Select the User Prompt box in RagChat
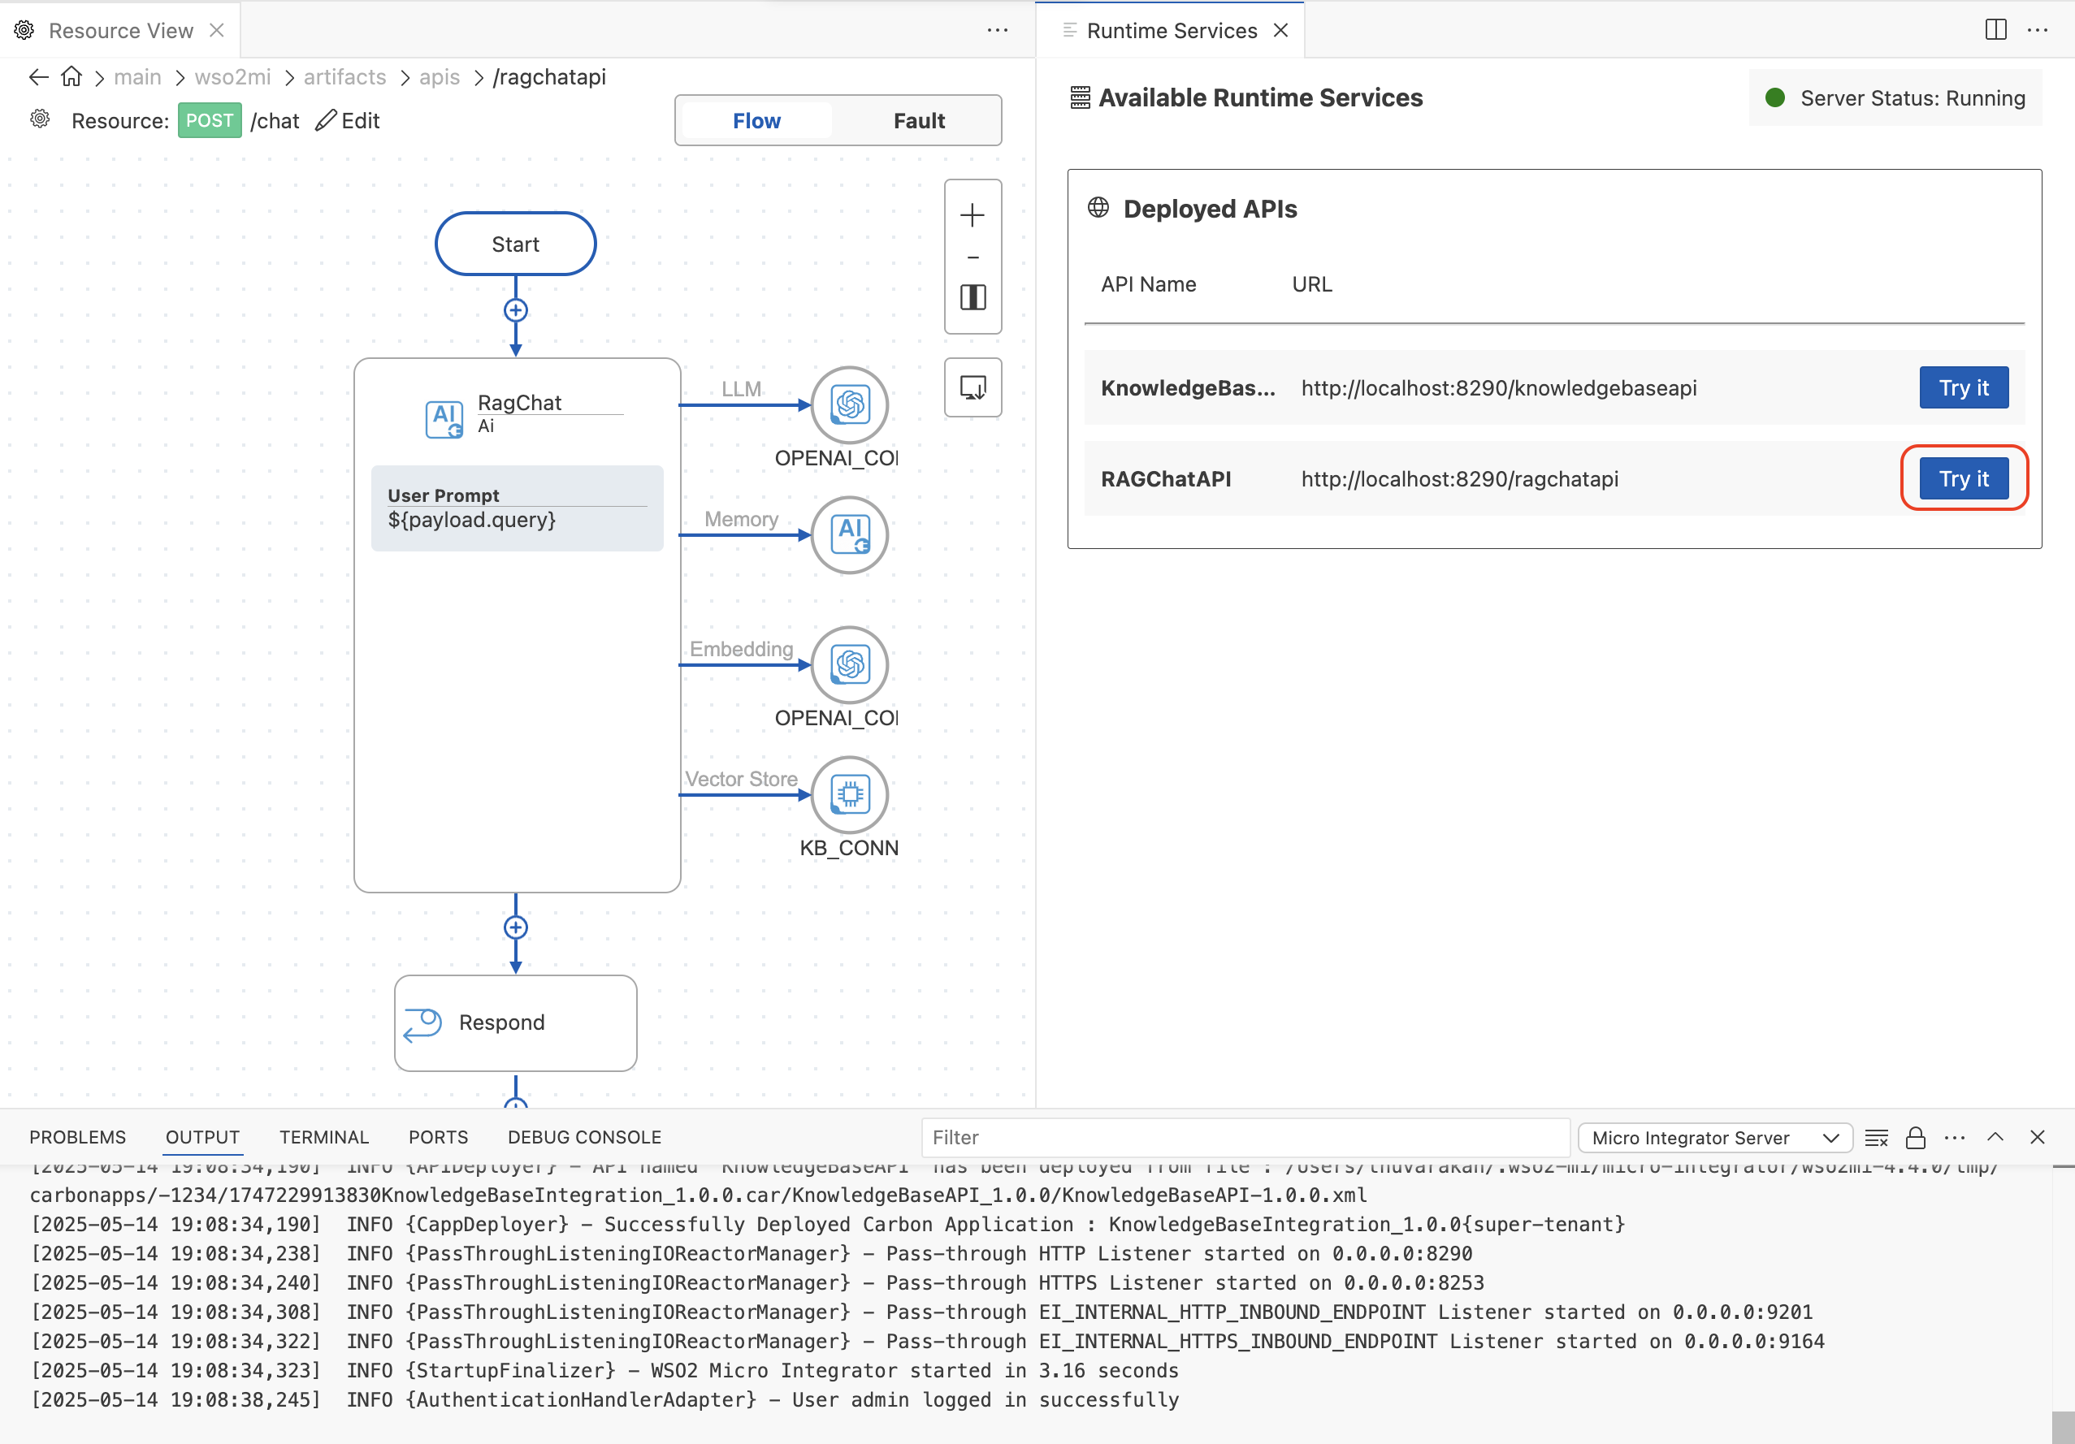2075x1444 pixels. [x=517, y=508]
